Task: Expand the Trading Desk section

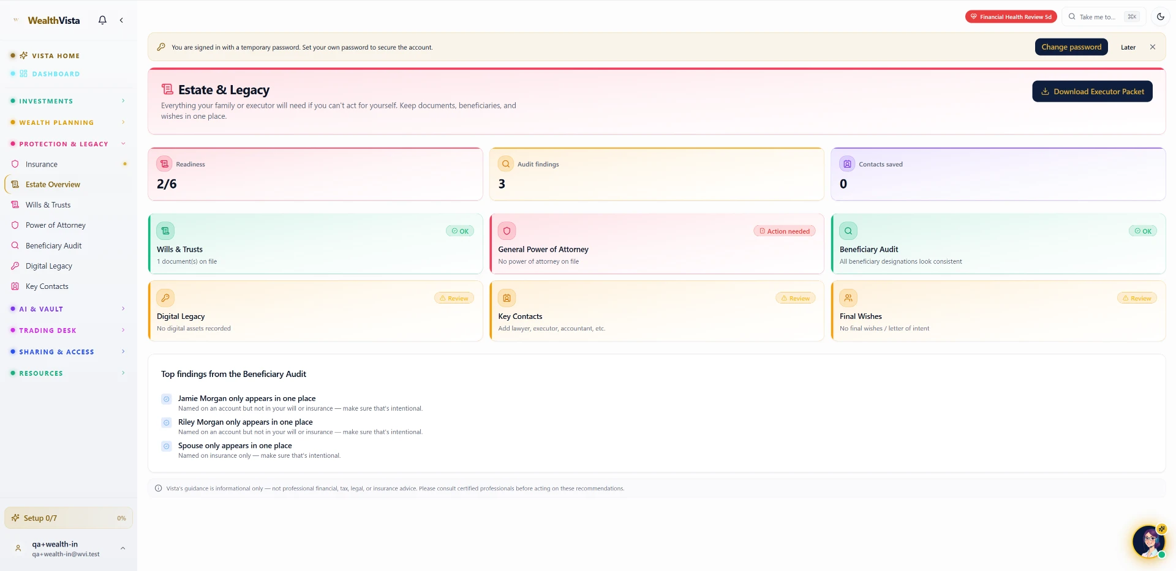Action: point(69,330)
